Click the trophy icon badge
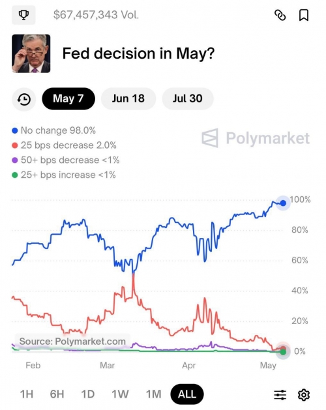Image resolution: width=326 pixels, height=410 pixels. (23, 15)
